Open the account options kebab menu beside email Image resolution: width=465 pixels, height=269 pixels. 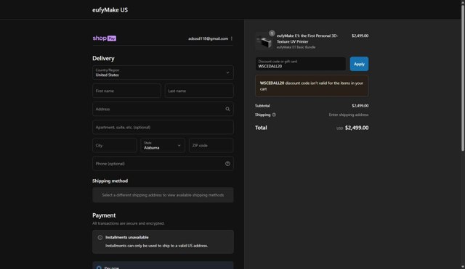232,38
